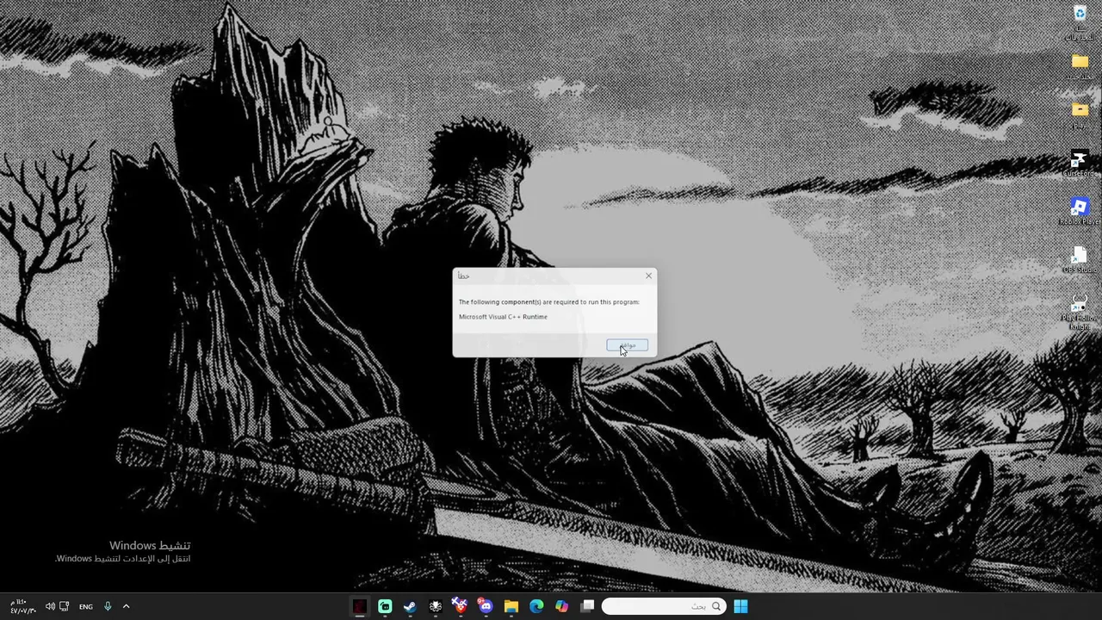Click 'The following component(s) are required' message
This screenshot has height=620, width=1102.
click(x=549, y=302)
